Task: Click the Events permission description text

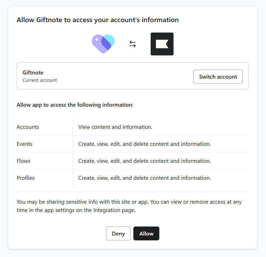Action: pos(144,144)
